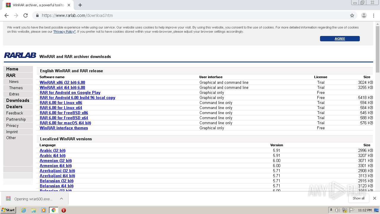This screenshot has height=214, width=380.
Task: Click the red Opera taskbar icon
Action: click(64, 210)
